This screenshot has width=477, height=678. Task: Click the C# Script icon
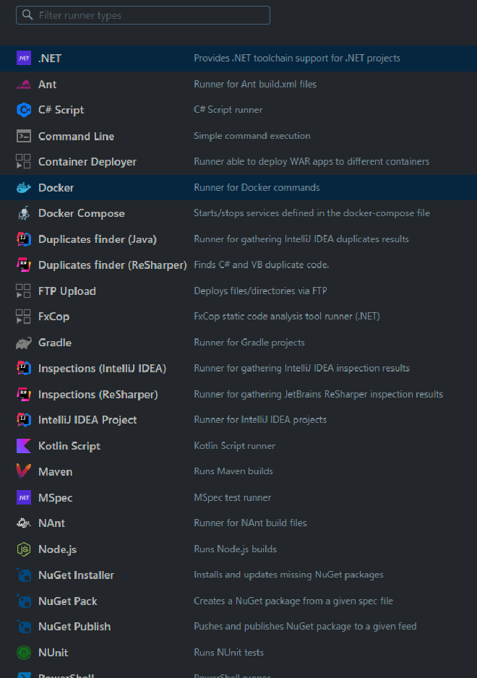coord(24,110)
